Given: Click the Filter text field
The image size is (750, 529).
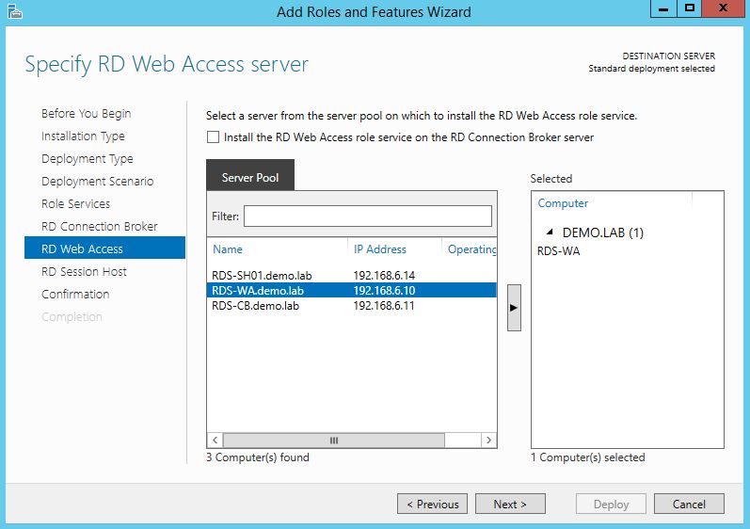Looking at the screenshot, I should tap(368, 216).
